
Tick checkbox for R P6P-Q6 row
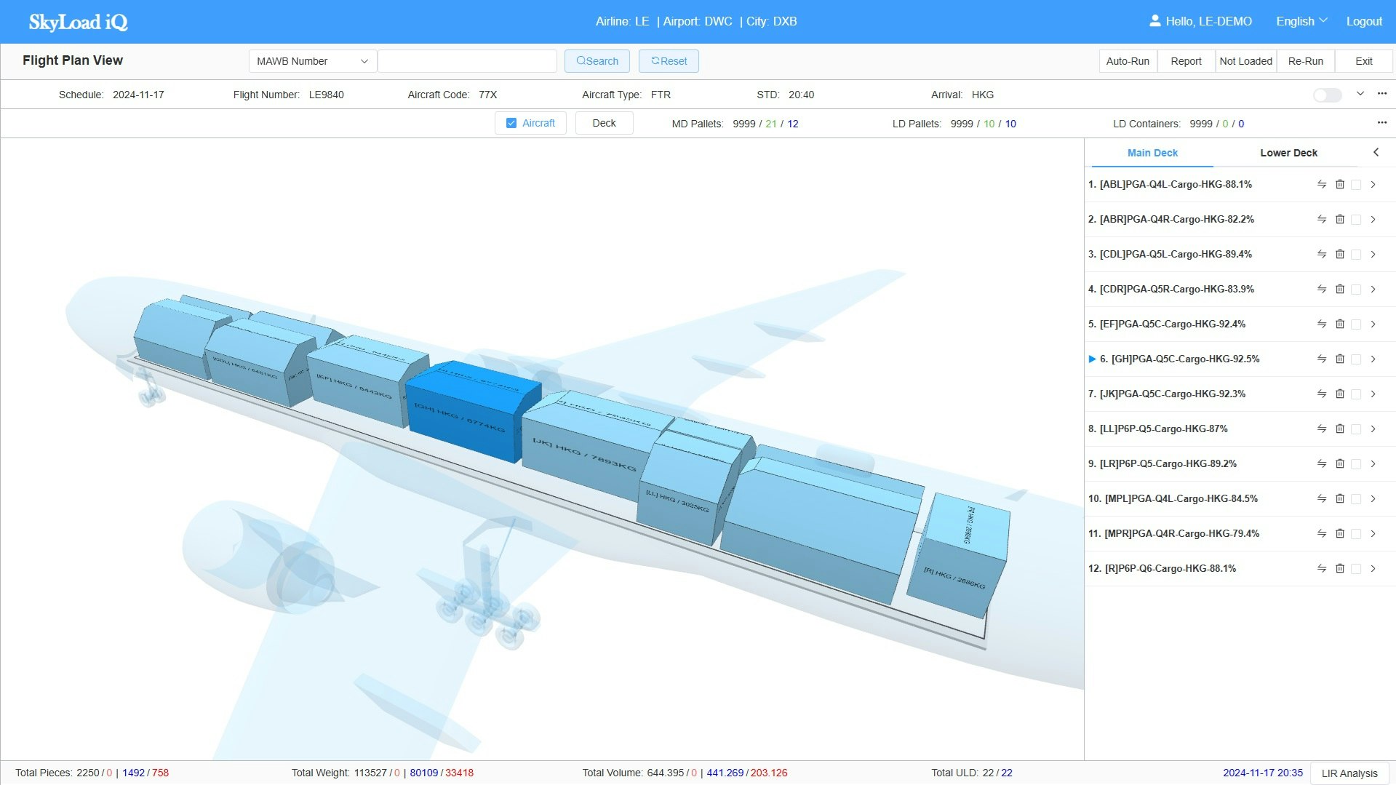[x=1356, y=570]
